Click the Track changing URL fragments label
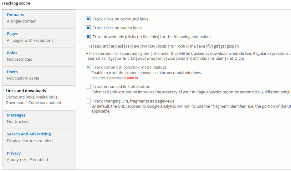The width and height of the screenshot is (291, 172). tap(134, 101)
